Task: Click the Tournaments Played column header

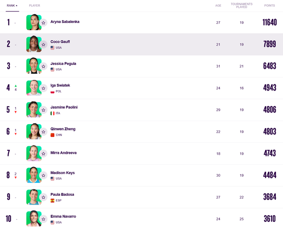Action: coord(241,6)
